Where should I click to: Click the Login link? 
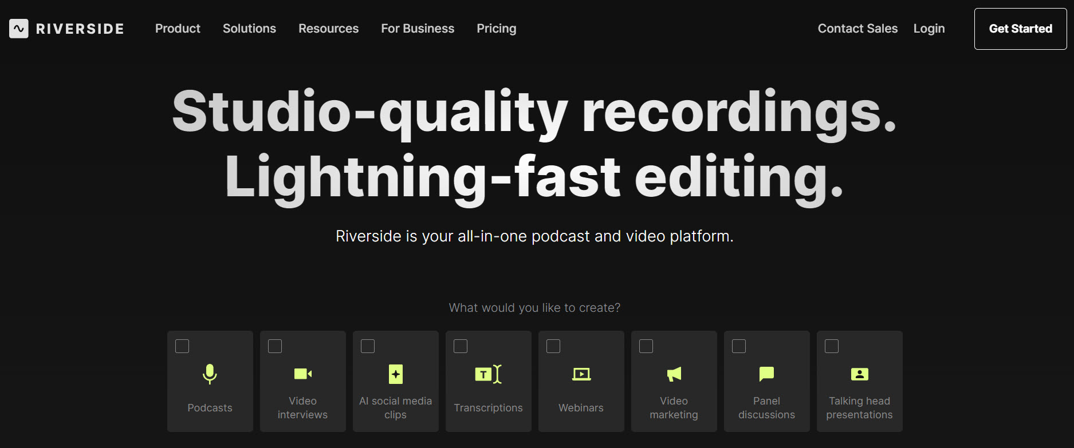[929, 29]
